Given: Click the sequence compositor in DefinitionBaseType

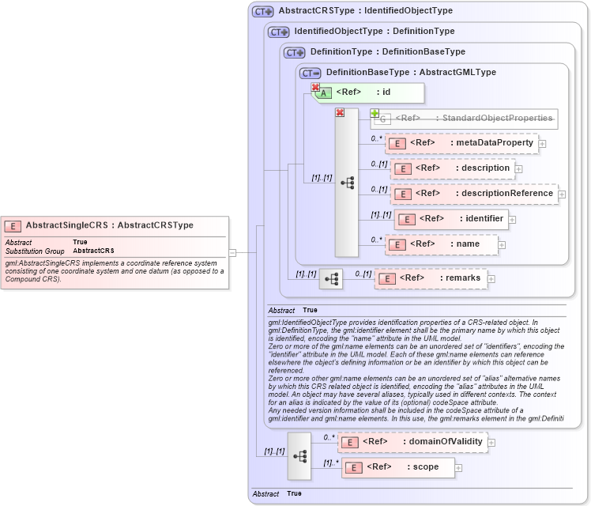Looking at the screenshot, I should tap(347, 183).
